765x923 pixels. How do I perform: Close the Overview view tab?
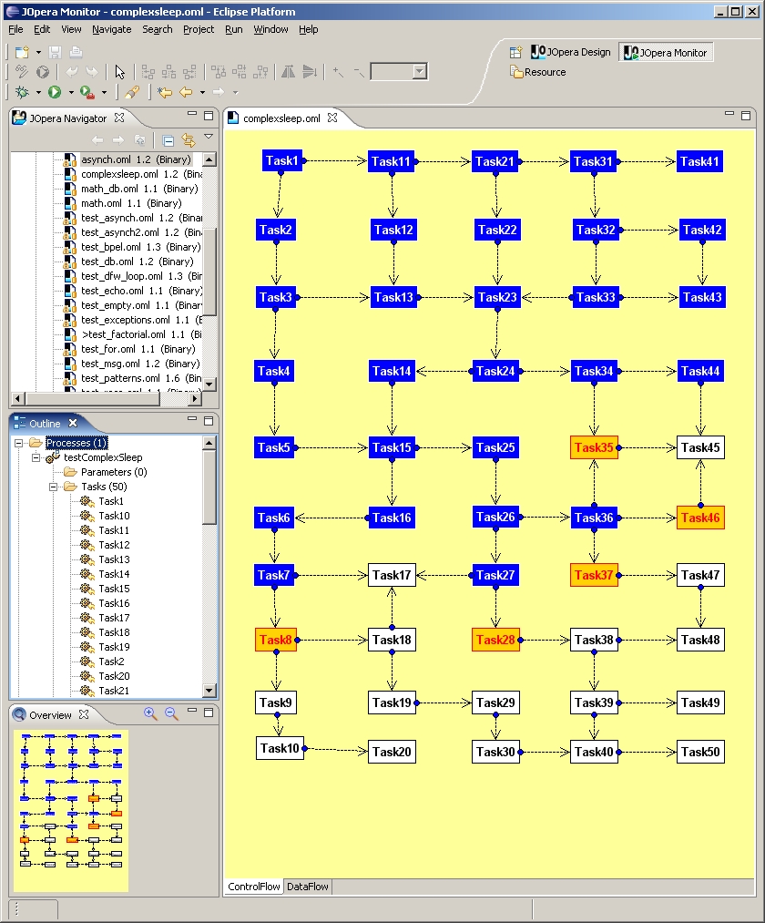pyautogui.click(x=84, y=714)
